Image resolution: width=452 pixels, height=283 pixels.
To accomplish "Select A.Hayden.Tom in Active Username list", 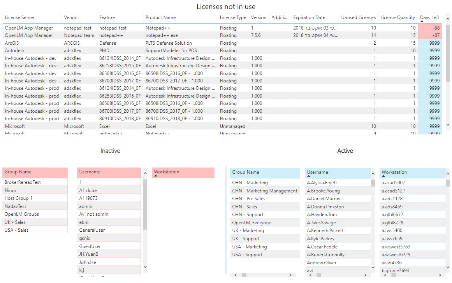I will coord(322,215).
